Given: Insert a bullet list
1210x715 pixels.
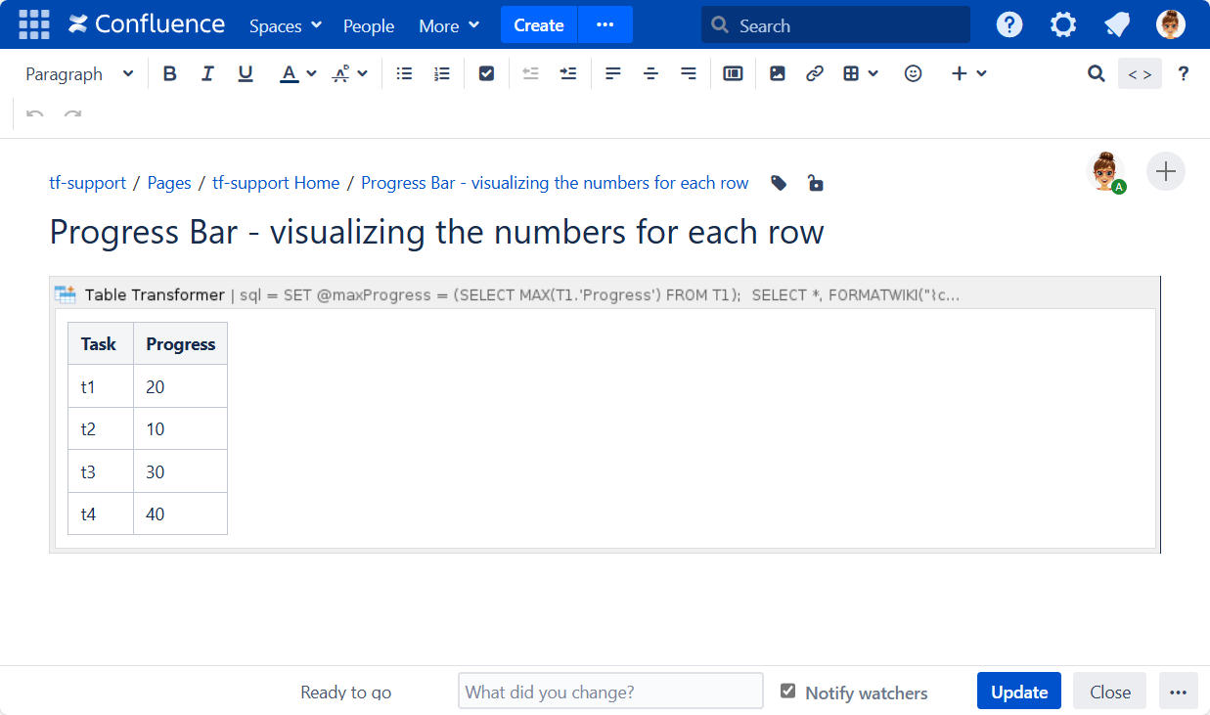Looking at the screenshot, I should (x=404, y=73).
